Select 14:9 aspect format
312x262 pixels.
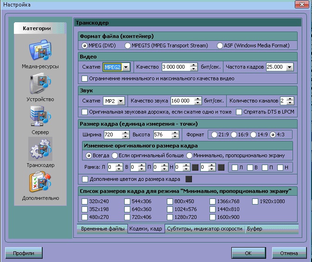253,135
